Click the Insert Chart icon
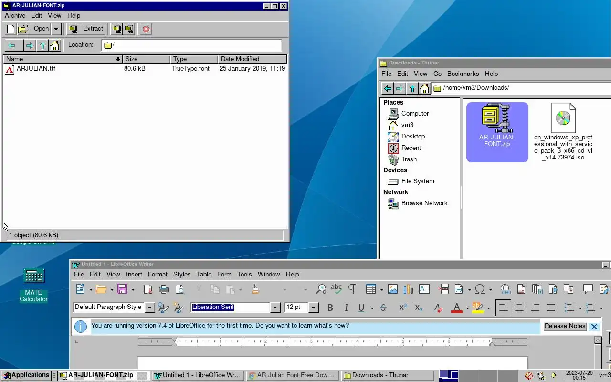 point(408,289)
